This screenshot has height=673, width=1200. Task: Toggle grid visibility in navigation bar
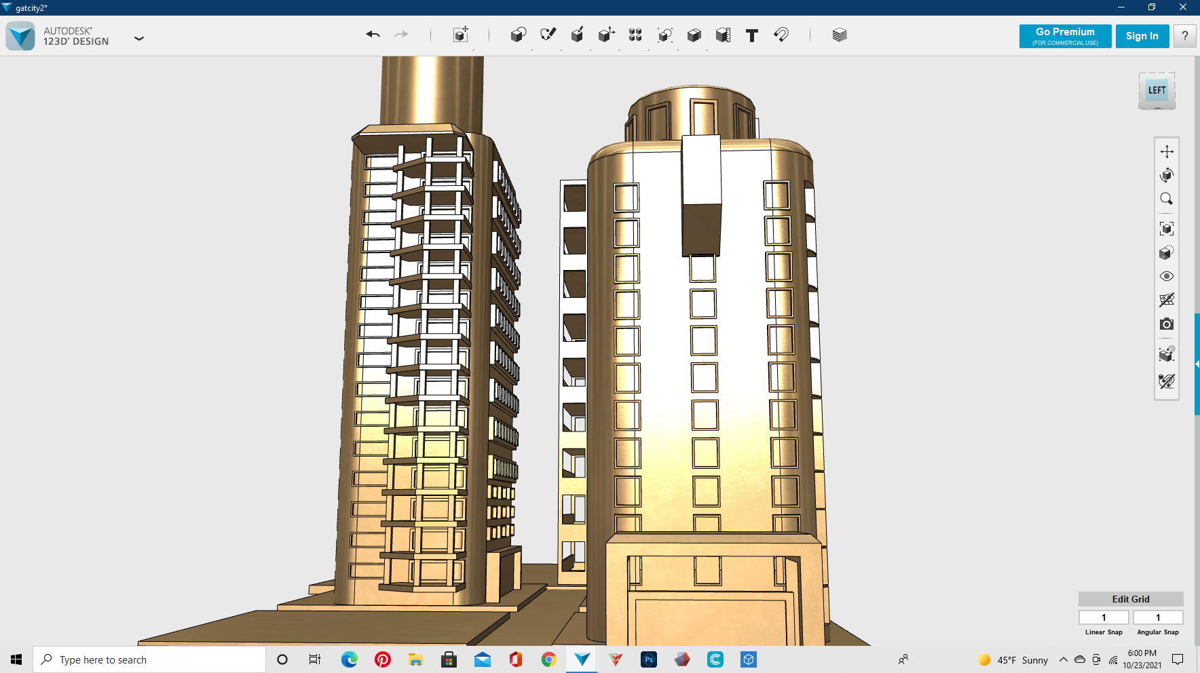click(1166, 300)
